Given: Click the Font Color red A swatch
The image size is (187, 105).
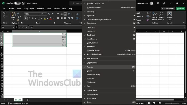Looking at the screenshot, I should (50, 18).
